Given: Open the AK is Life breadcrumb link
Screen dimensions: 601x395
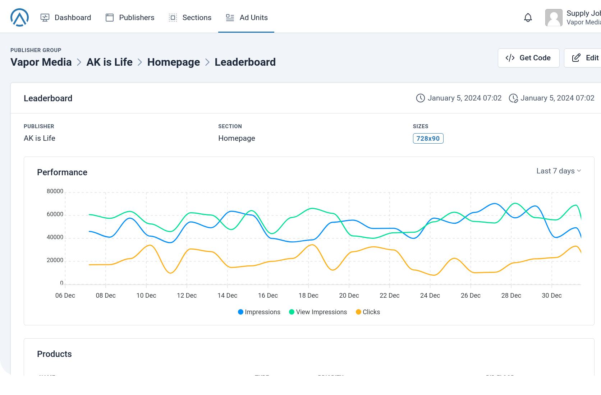Looking at the screenshot, I should 109,62.
